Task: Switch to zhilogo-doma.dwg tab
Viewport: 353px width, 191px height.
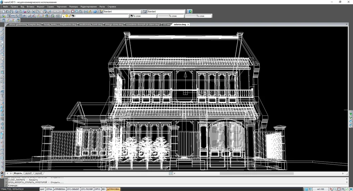Action: 114,24
